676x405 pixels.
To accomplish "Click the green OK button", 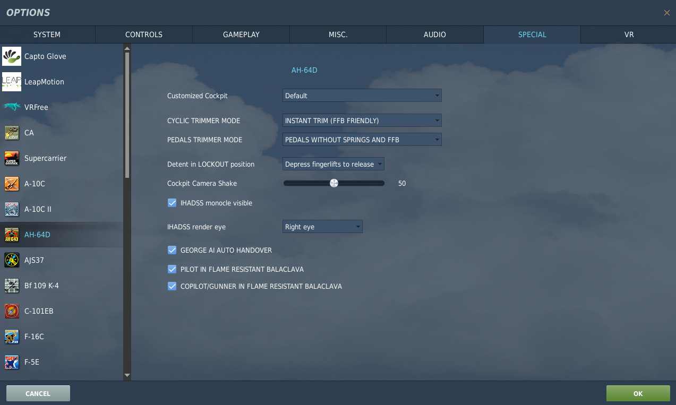I will coord(638,393).
